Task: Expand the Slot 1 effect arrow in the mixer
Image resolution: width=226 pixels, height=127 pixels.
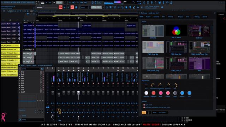Action: tap(20, 72)
